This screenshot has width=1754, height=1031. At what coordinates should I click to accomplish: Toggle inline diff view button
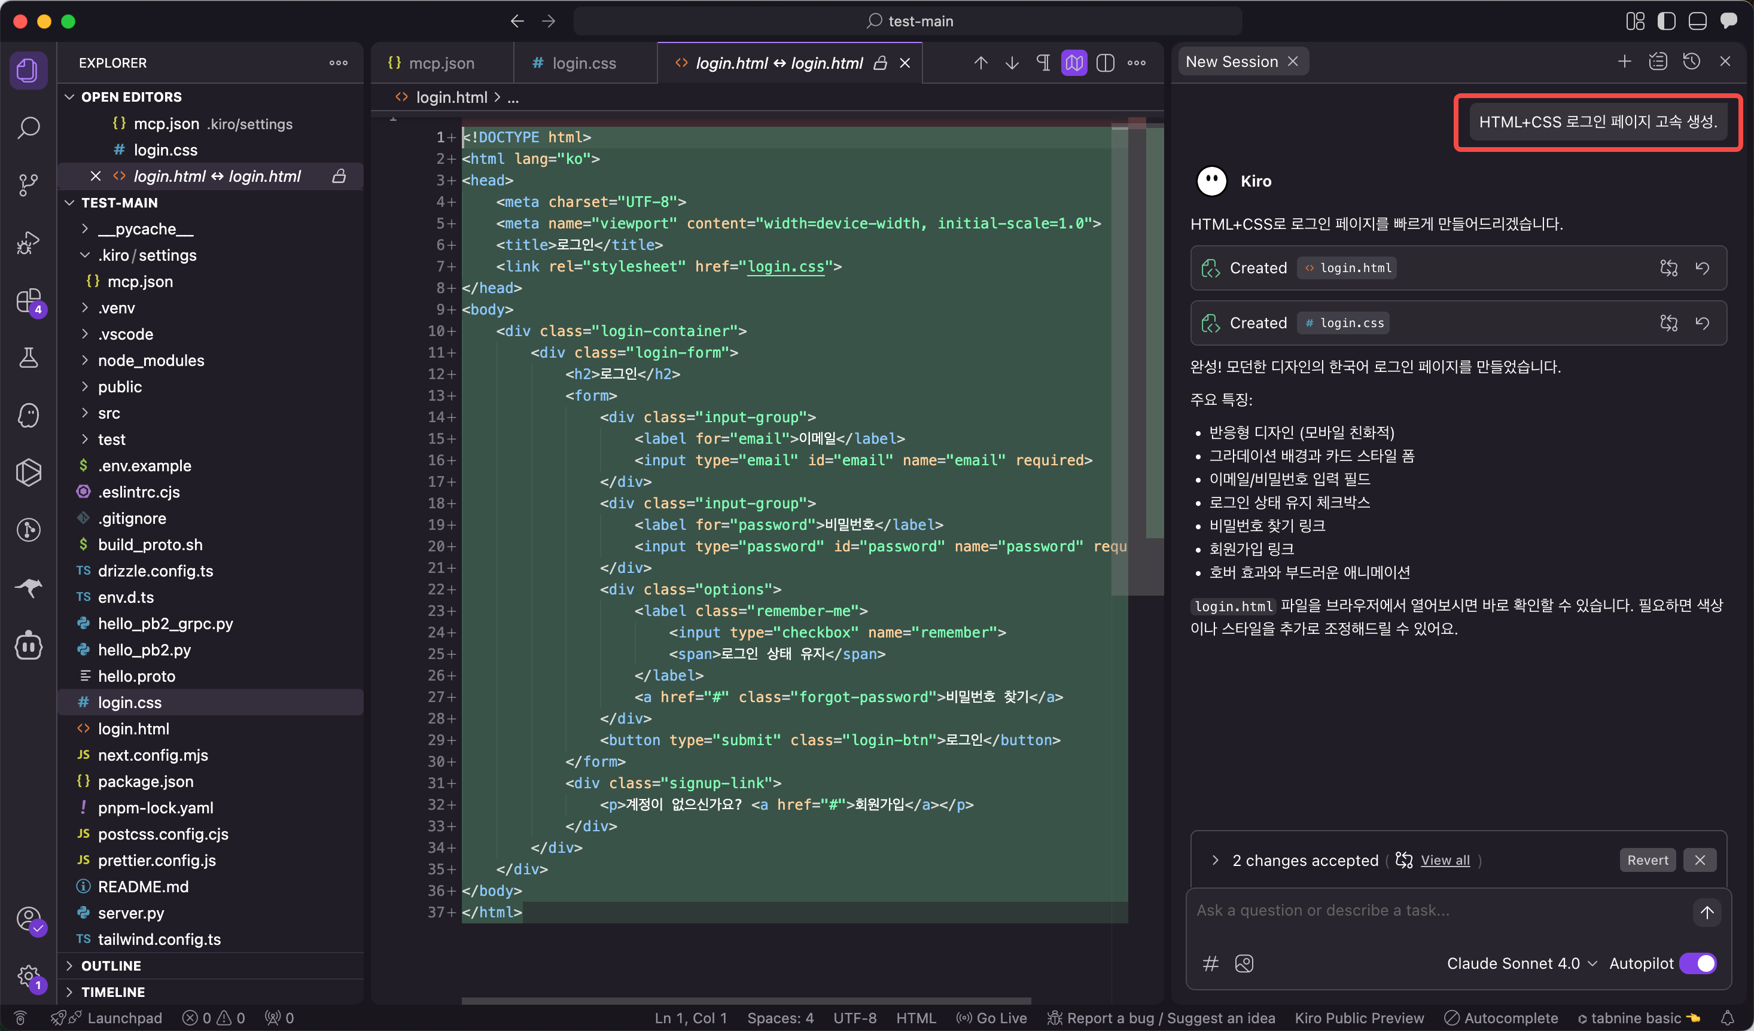tap(1106, 63)
